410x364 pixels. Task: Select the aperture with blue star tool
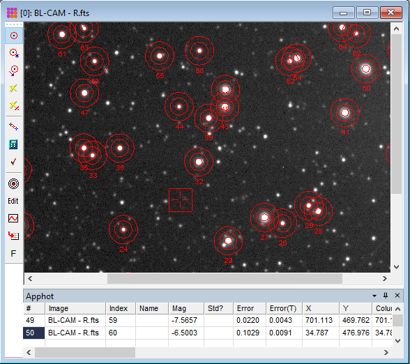click(14, 53)
